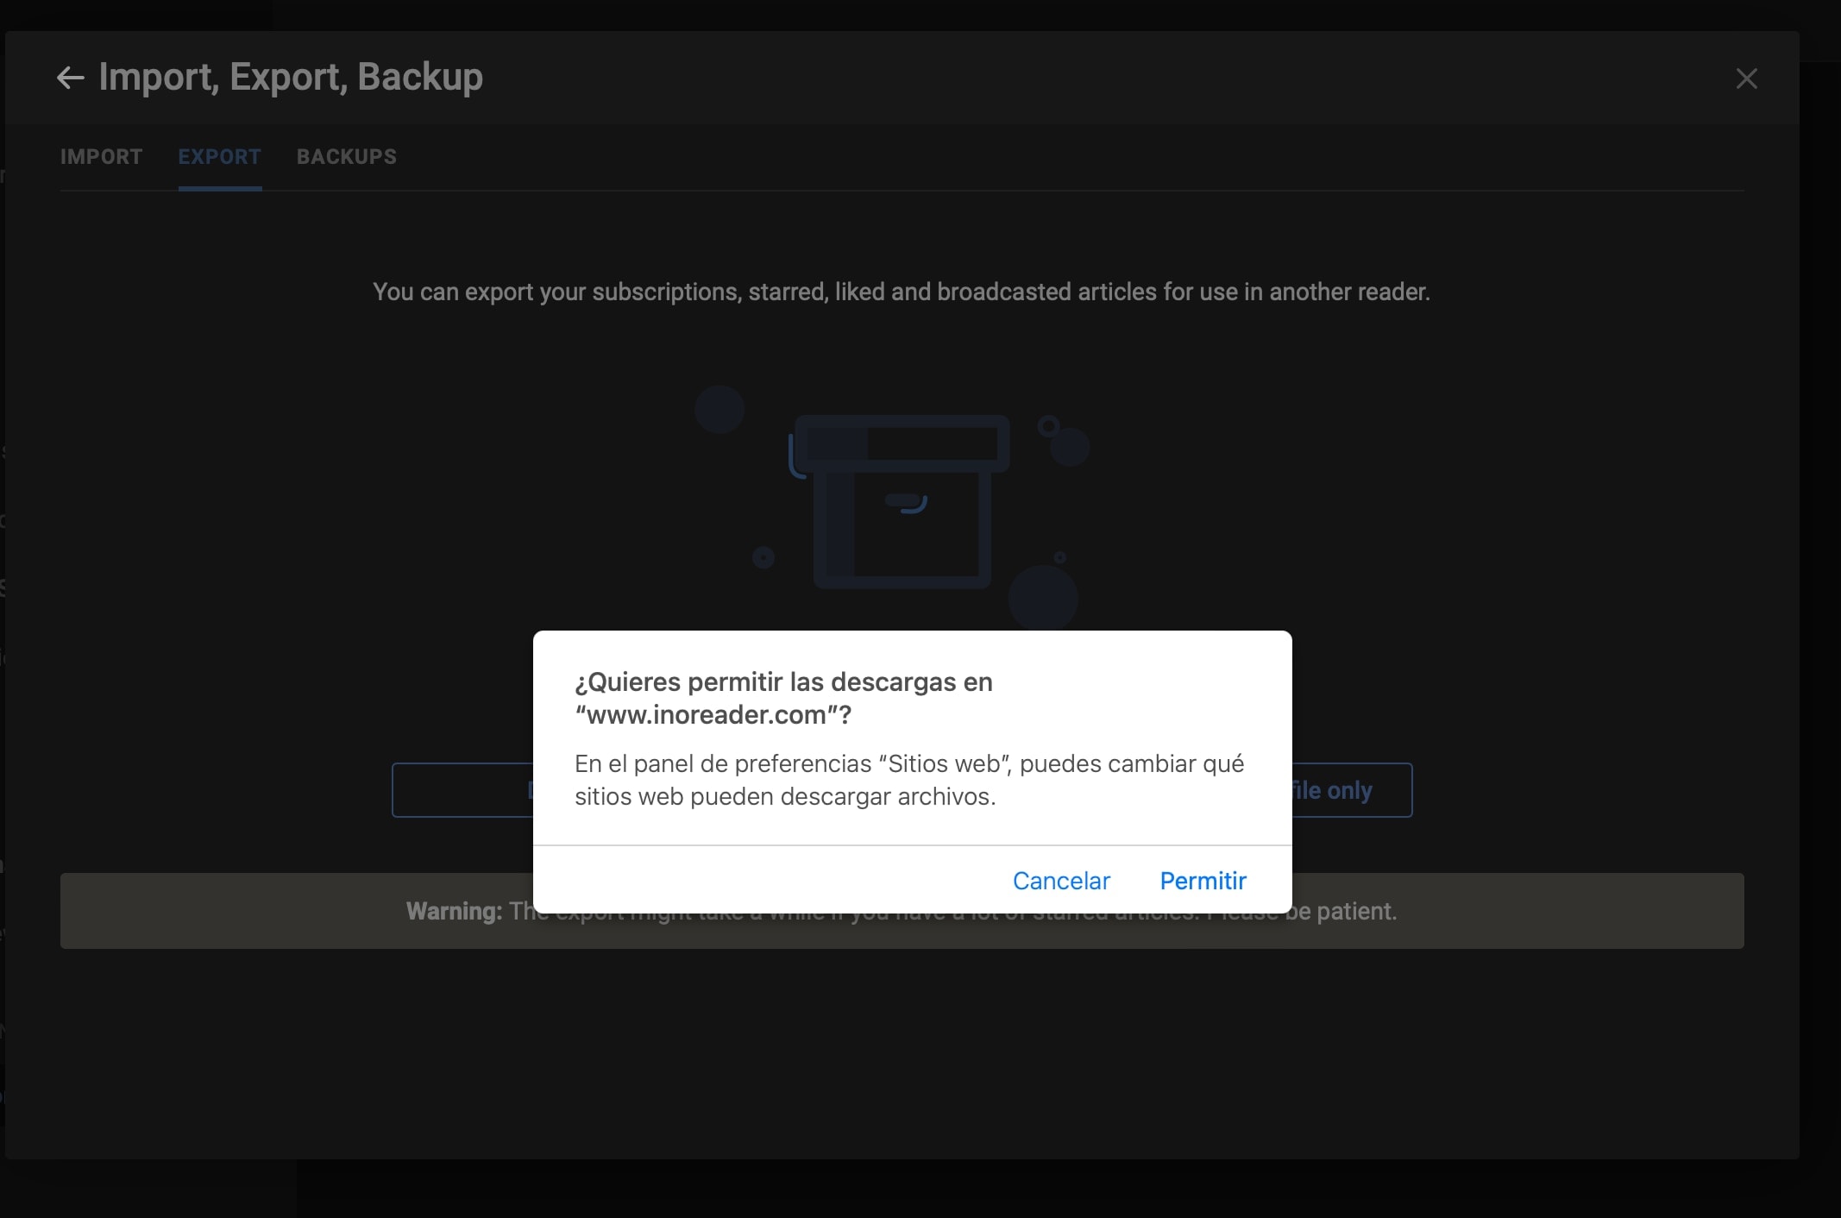The width and height of the screenshot is (1841, 1218).
Task: Click the dialog heading mentioning www.inoreader.com
Action: pyautogui.click(x=783, y=698)
